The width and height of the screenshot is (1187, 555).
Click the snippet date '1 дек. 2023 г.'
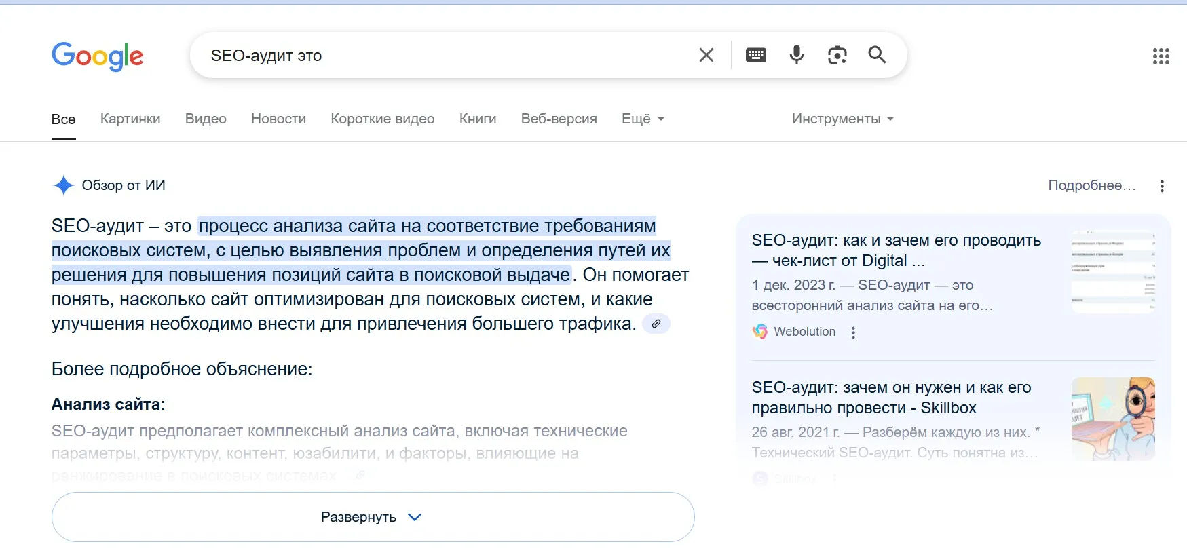[x=793, y=285]
